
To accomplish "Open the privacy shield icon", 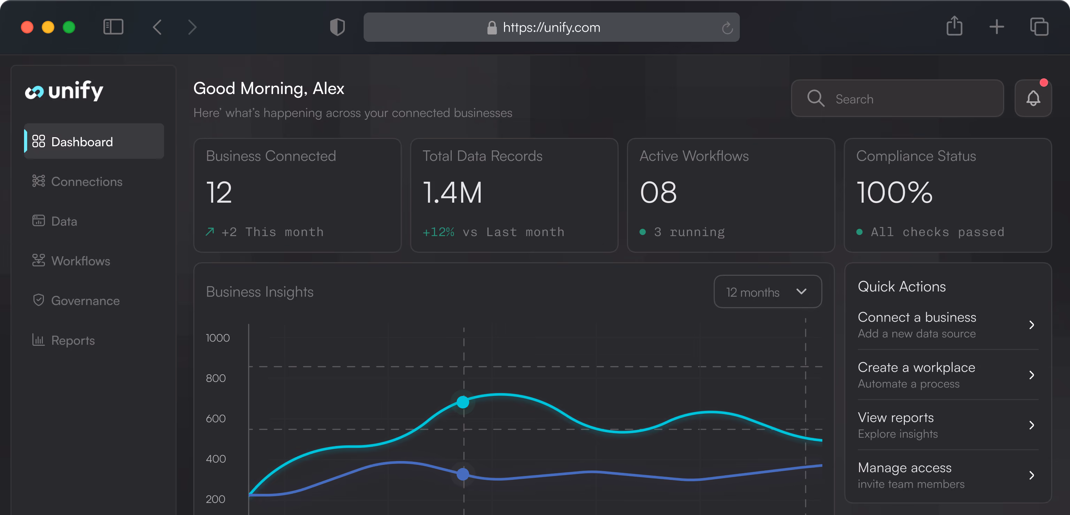I will pyautogui.click(x=337, y=27).
